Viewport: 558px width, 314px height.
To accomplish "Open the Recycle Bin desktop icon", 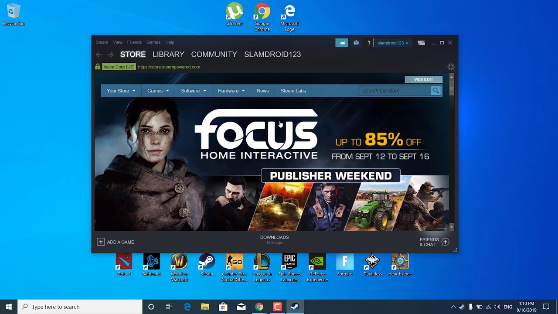I will coord(14,15).
